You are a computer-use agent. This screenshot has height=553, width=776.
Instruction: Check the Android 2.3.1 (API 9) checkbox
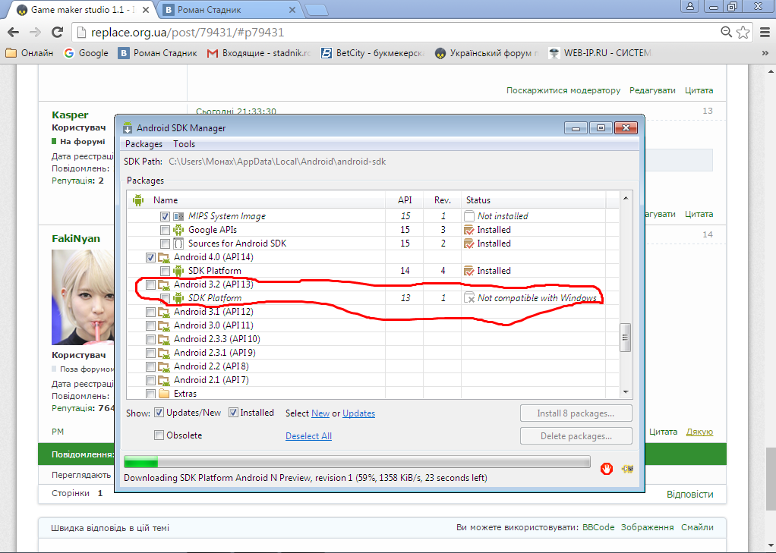click(x=150, y=353)
